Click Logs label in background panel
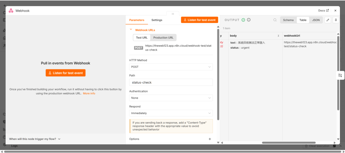The width and height of the screenshot is (345, 153). [14, 146]
